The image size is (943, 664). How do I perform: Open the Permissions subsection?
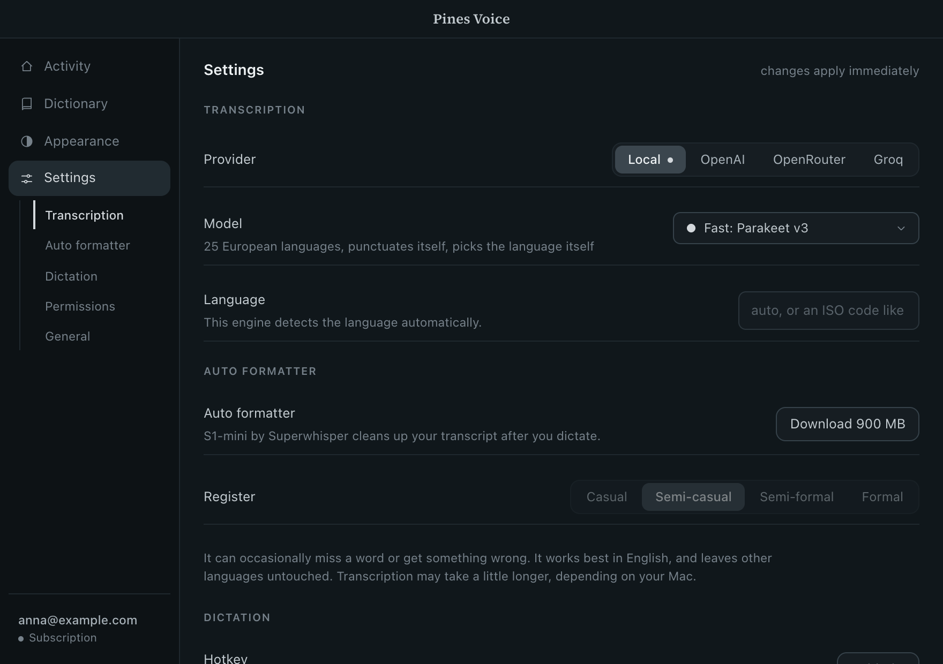point(80,306)
